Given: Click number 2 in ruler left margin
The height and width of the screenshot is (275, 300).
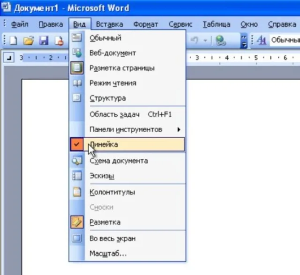Looking at the screenshot, I should [x=51, y=58].
